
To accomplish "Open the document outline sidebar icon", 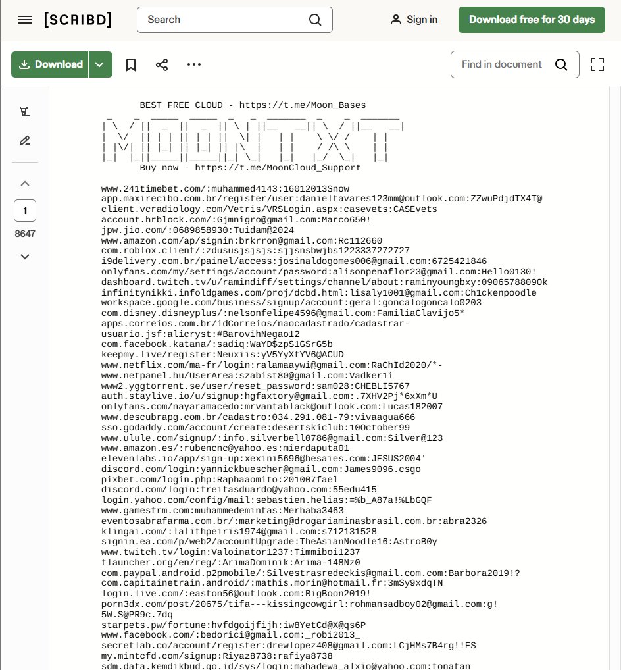I will point(25,111).
